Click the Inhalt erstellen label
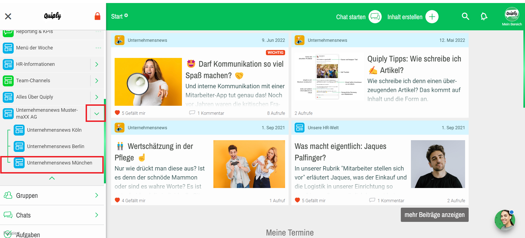Image resolution: width=525 pixels, height=238 pixels. pos(405,17)
